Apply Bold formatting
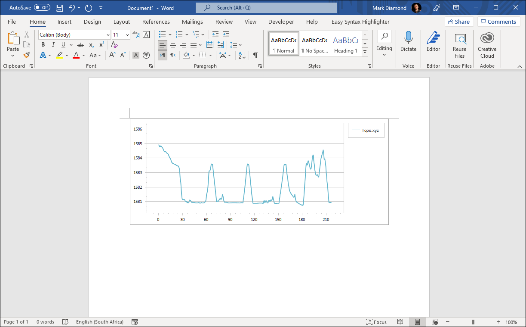 [x=43, y=45]
